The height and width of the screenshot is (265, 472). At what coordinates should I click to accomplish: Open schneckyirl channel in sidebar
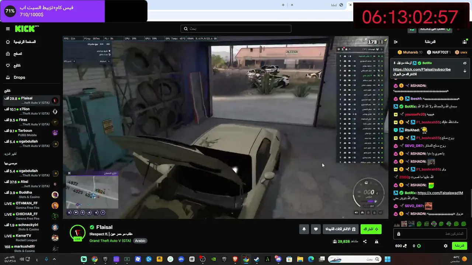(31, 227)
